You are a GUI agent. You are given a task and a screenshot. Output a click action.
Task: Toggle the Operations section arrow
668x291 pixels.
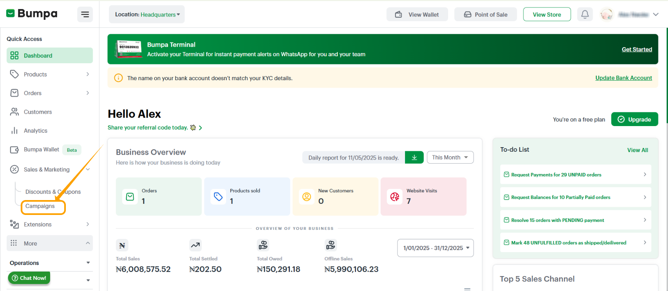point(88,263)
